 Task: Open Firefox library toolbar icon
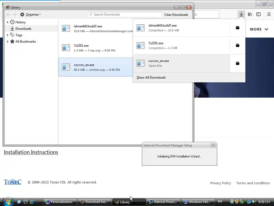tap(250, 14)
